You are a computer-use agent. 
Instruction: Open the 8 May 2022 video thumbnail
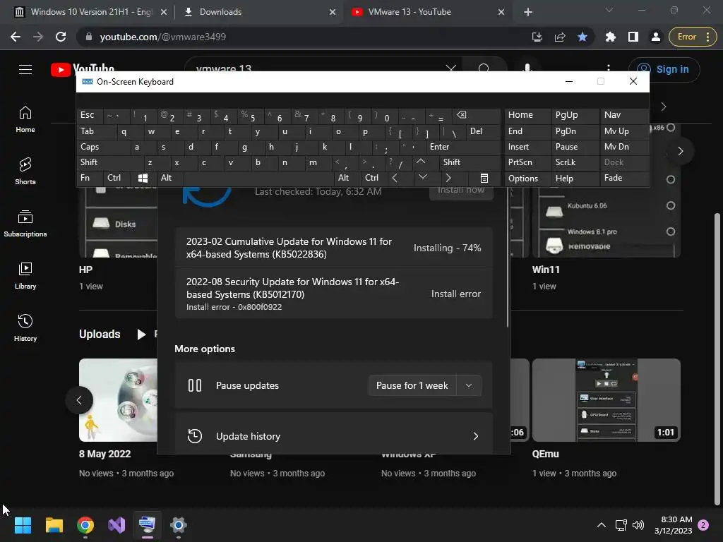point(118,400)
